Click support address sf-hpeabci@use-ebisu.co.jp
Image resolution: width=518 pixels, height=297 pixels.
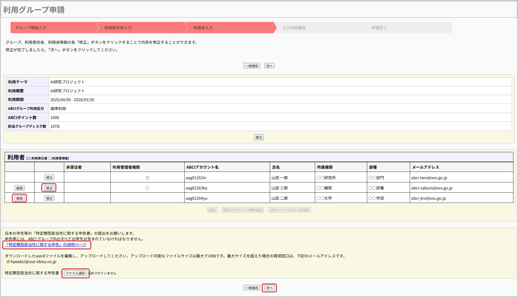tap(31, 262)
